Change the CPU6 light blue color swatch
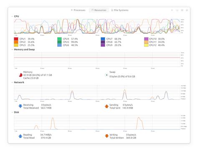This screenshot has width=198, height=152. point(59,45)
